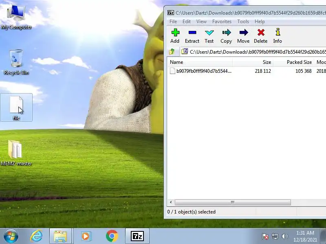Open the Help menu
The width and height of the screenshot is (326, 244).
click(x=260, y=22)
